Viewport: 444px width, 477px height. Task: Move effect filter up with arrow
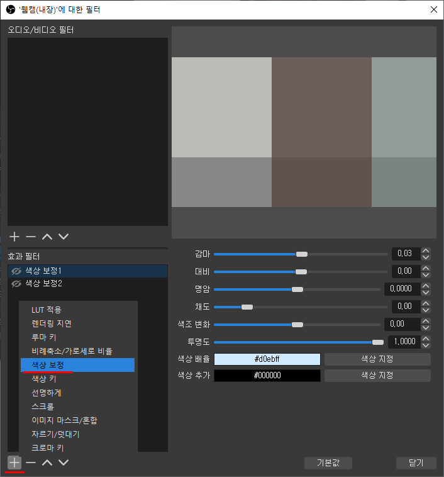(x=47, y=463)
